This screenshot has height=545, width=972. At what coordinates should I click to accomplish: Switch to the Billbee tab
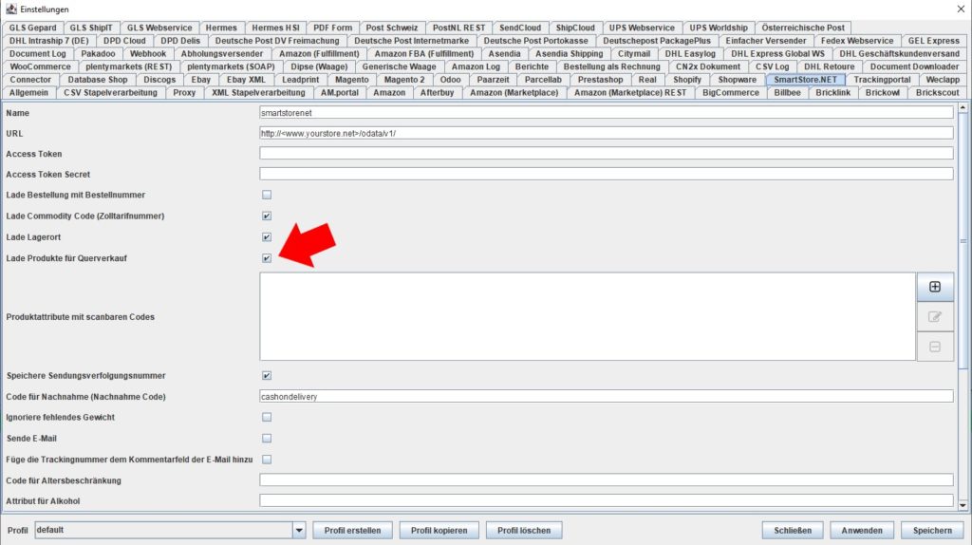point(787,92)
